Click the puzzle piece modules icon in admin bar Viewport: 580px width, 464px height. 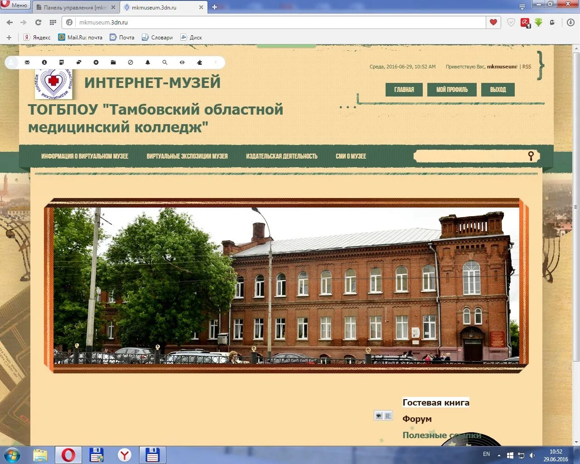pos(199,63)
